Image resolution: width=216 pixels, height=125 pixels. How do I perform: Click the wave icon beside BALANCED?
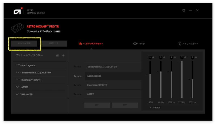[x=18, y=94]
